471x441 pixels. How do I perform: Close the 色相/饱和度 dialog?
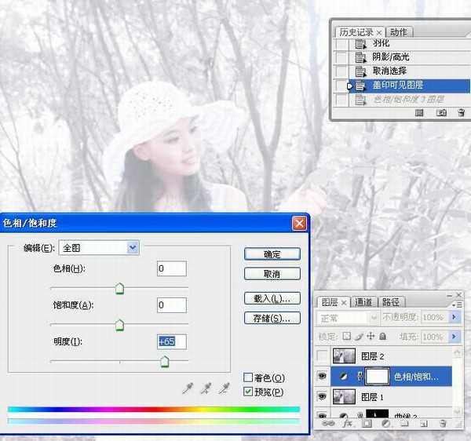[x=299, y=224]
